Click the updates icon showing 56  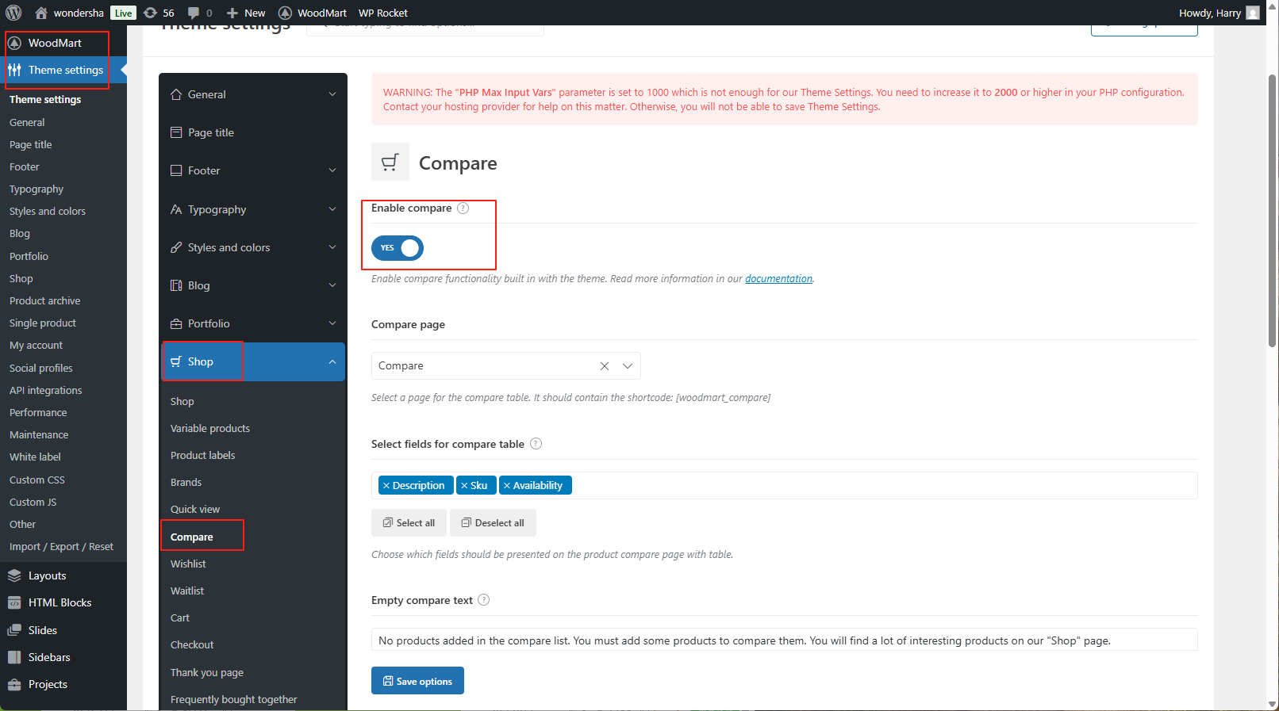[x=150, y=13]
